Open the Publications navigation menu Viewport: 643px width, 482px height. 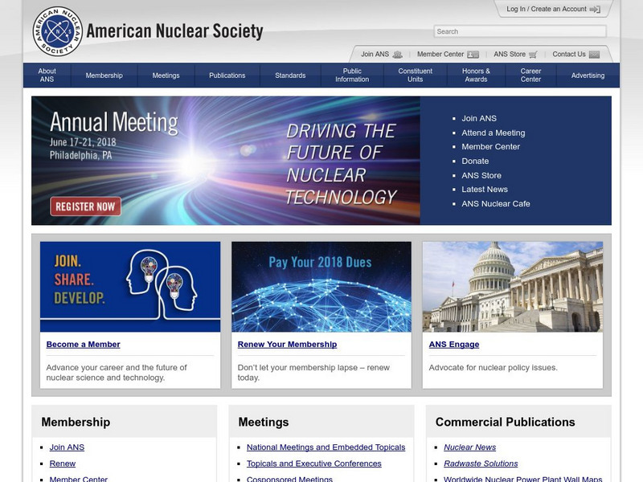click(x=227, y=76)
